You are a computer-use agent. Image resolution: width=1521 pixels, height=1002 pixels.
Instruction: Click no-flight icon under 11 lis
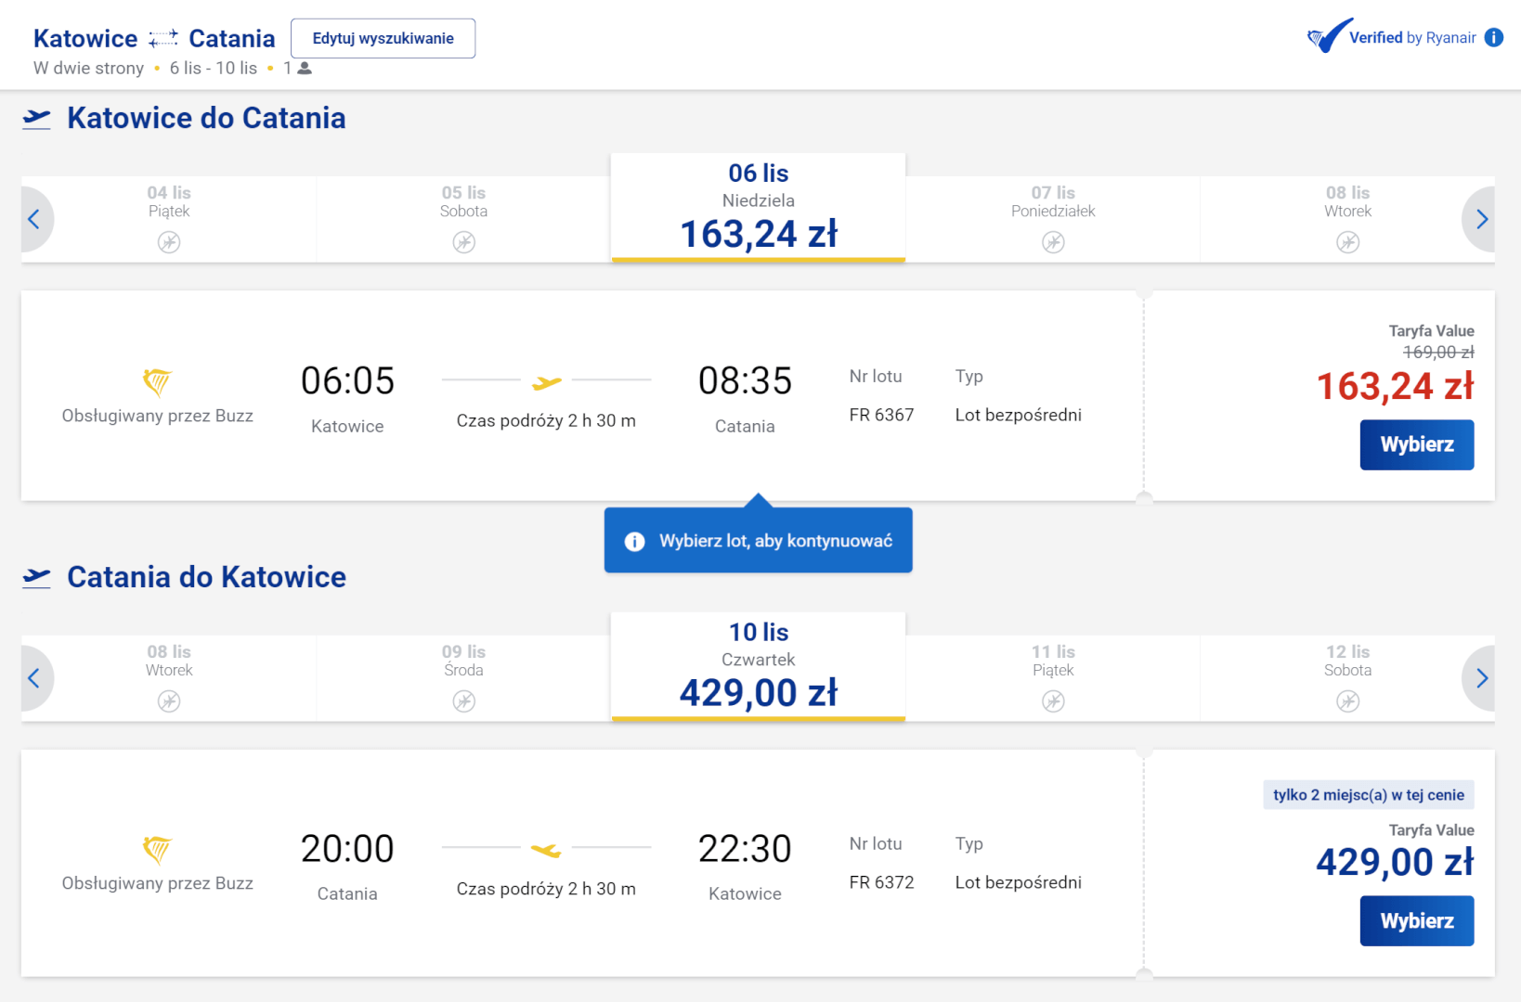click(1053, 701)
